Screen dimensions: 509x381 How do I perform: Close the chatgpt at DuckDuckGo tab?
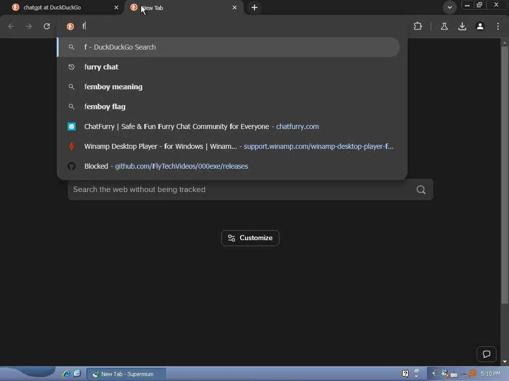pyautogui.click(x=116, y=7)
